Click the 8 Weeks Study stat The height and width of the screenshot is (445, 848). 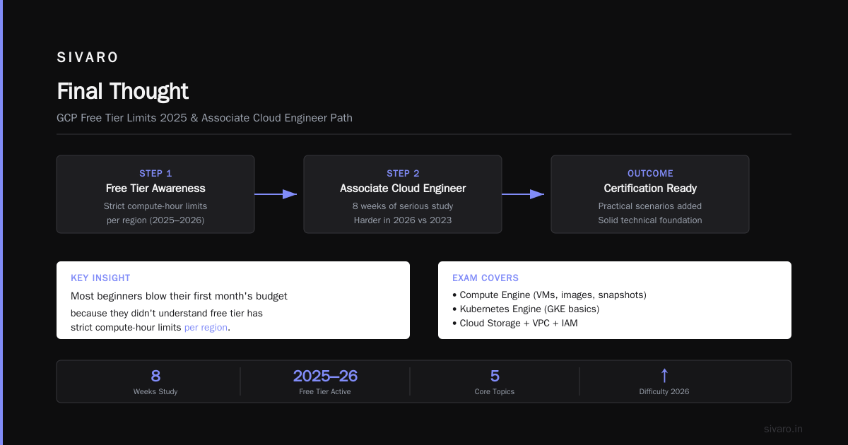155,381
